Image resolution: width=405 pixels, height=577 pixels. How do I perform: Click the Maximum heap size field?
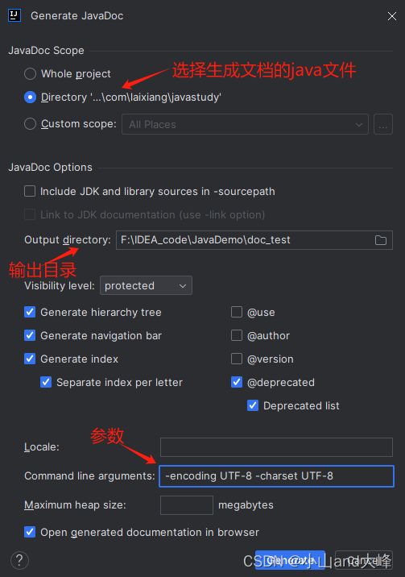coord(187,504)
